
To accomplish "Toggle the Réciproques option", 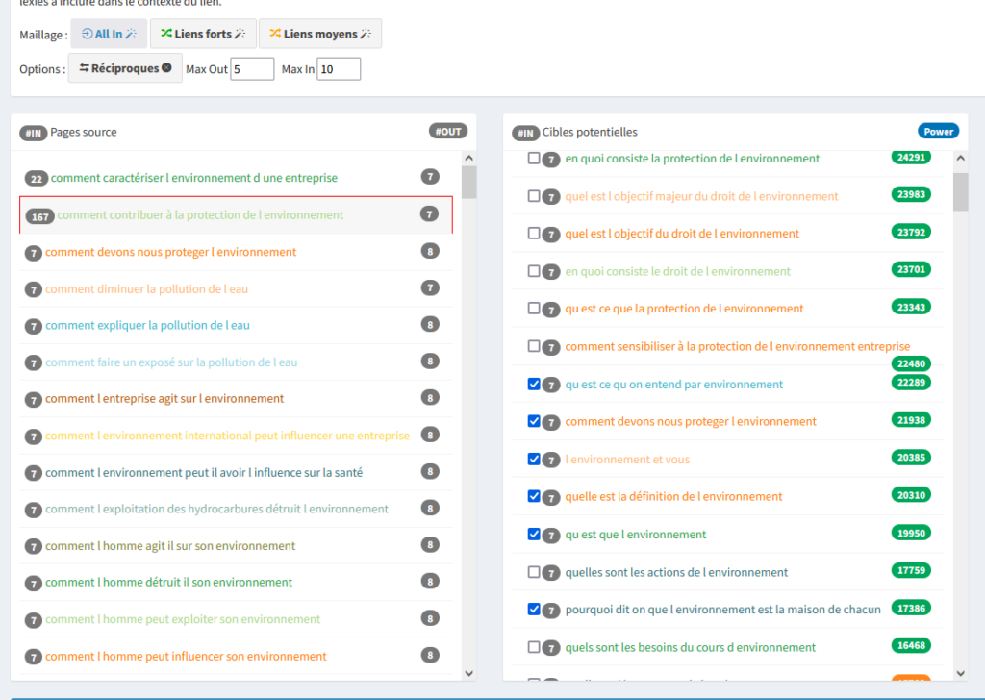I will (125, 68).
